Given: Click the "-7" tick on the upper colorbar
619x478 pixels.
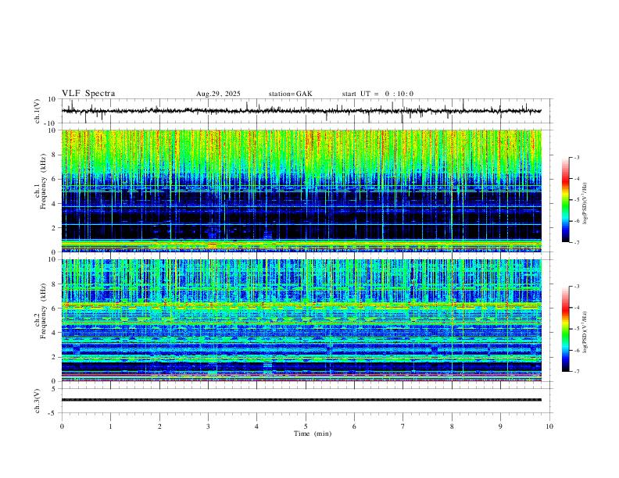Looking at the screenshot, I should (x=577, y=243).
